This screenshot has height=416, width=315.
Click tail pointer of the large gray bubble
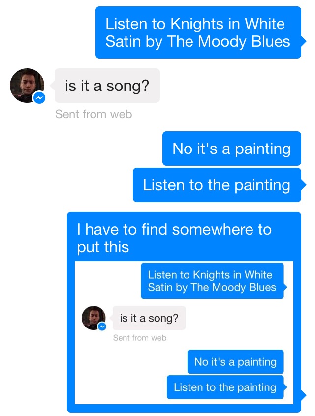point(52,86)
